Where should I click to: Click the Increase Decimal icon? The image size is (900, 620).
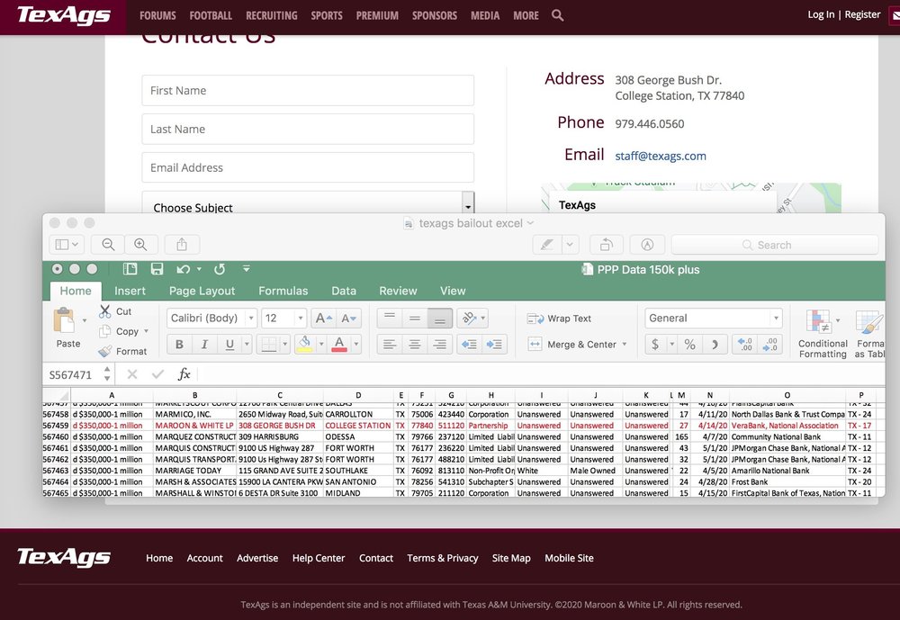(x=745, y=344)
